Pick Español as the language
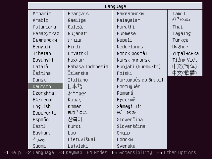 click(x=42, y=120)
